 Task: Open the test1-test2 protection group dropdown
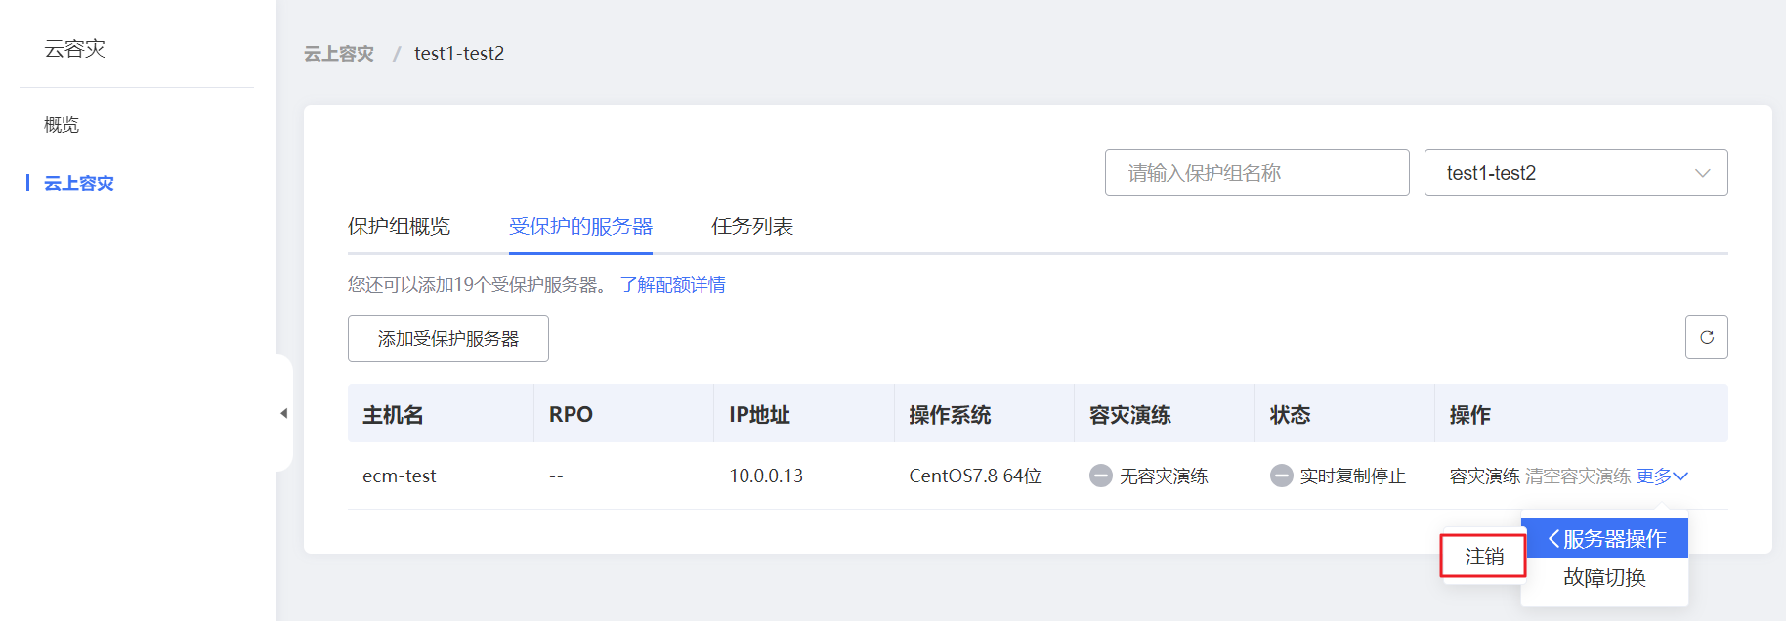1575,173
